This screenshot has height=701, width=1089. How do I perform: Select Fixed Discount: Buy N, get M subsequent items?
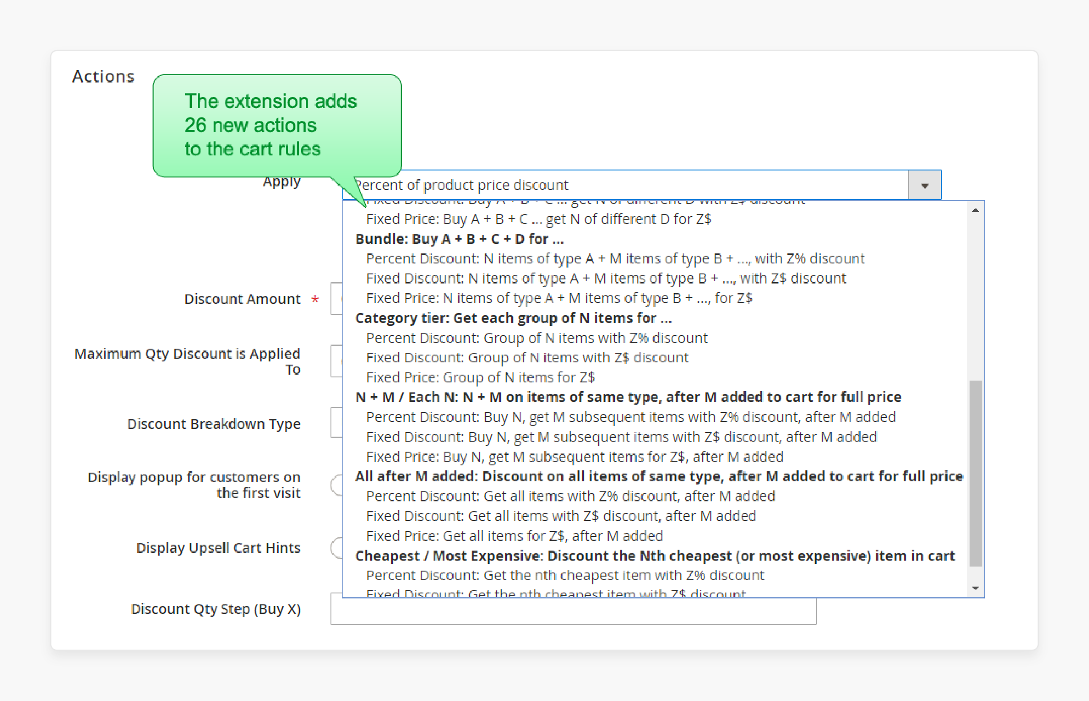(621, 437)
